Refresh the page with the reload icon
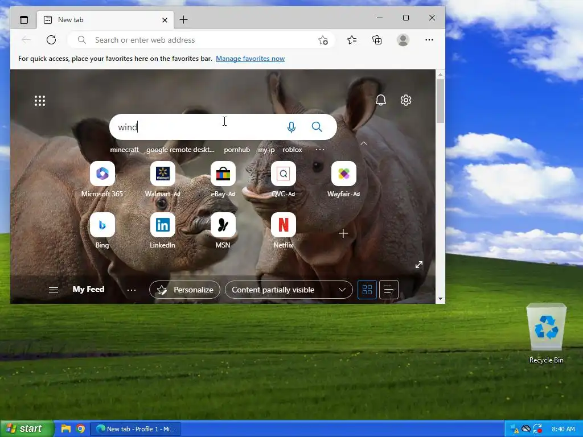Image resolution: width=583 pixels, height=437 pixels. (51, 40)
